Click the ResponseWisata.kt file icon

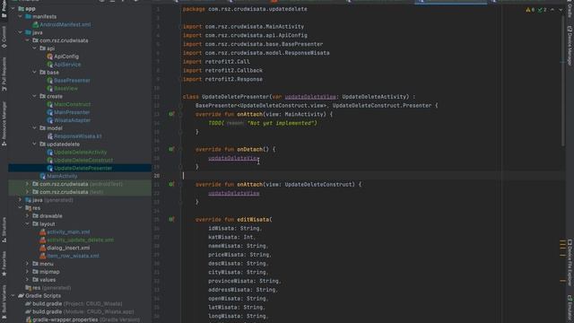point(50,136)
